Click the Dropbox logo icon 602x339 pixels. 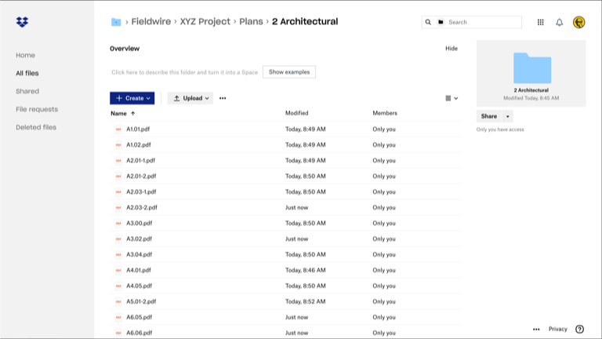(x=22, y=22)
